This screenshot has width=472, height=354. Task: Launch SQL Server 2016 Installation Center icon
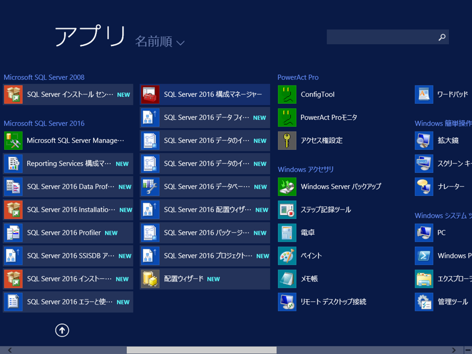click(x=13, y=210)
